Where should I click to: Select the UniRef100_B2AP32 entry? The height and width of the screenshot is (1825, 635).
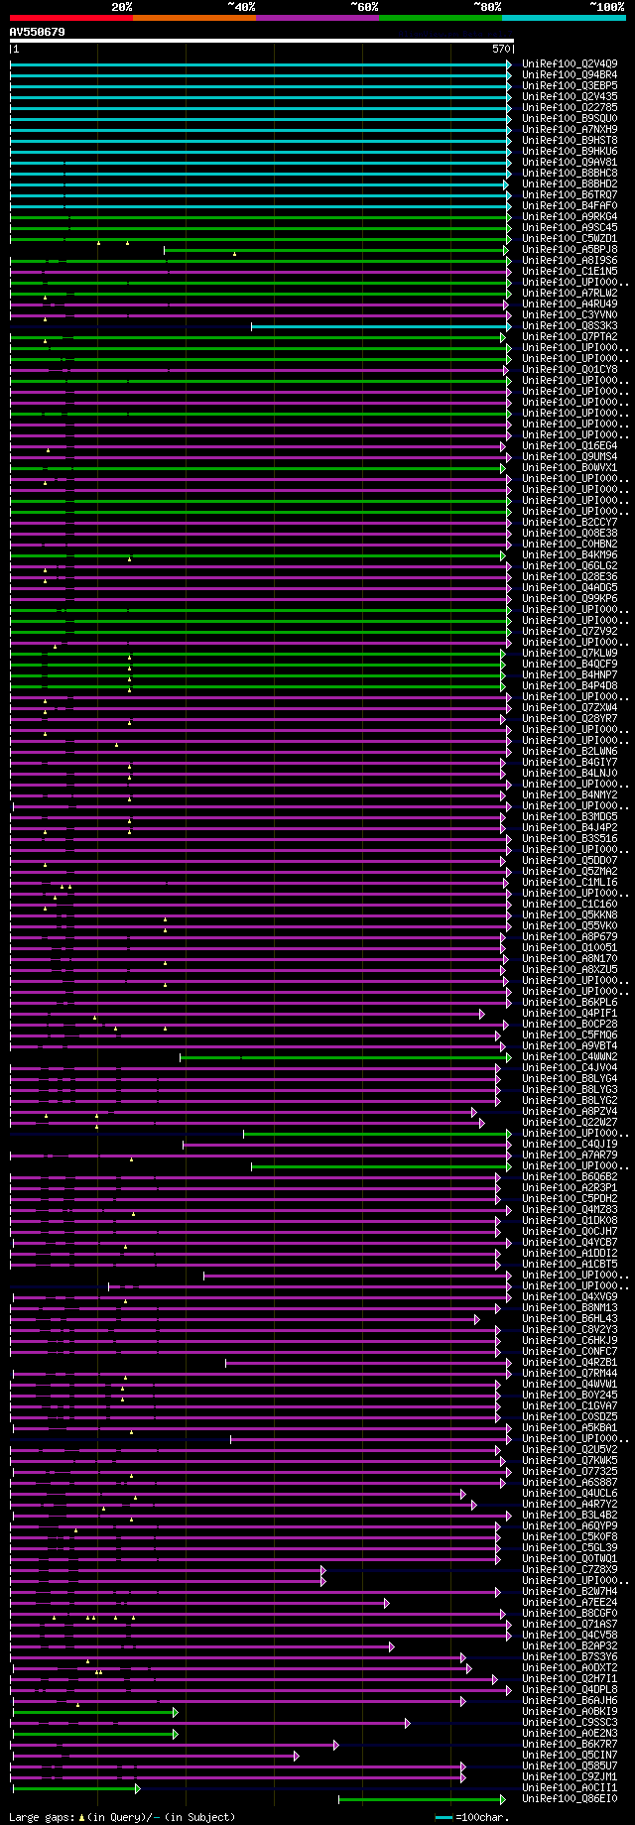pos(570,1645)
